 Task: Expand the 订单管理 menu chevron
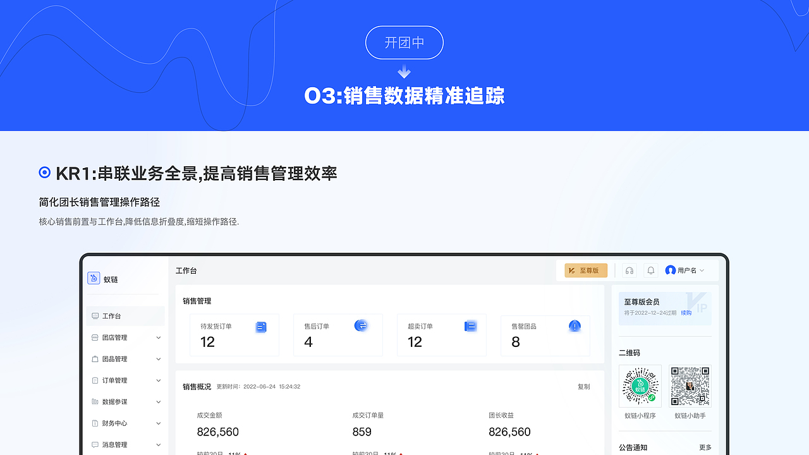tap(159, 380)
